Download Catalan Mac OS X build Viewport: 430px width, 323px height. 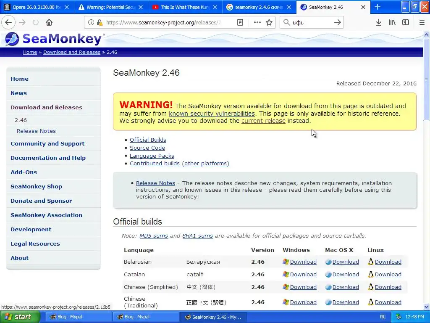[x=346, y=275]
